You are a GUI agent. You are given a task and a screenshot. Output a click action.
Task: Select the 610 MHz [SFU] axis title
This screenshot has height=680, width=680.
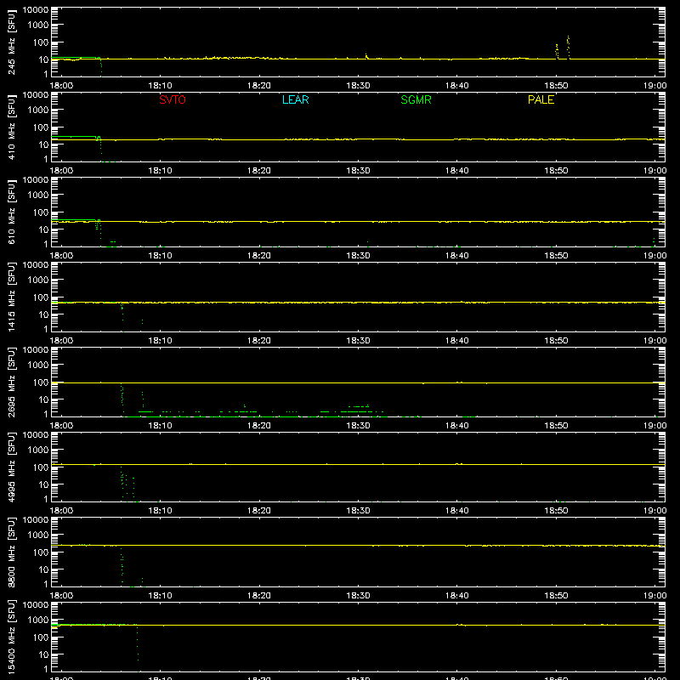pos(11,212)
